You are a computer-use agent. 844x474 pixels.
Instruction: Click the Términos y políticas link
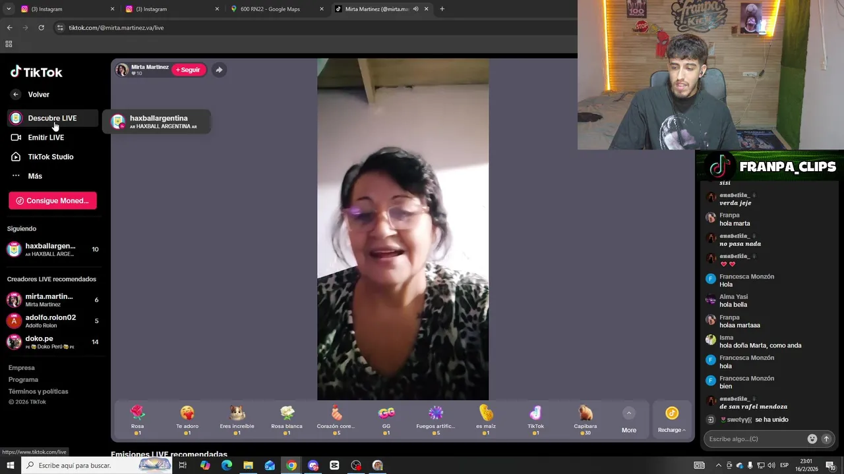[x=38, y=392]
